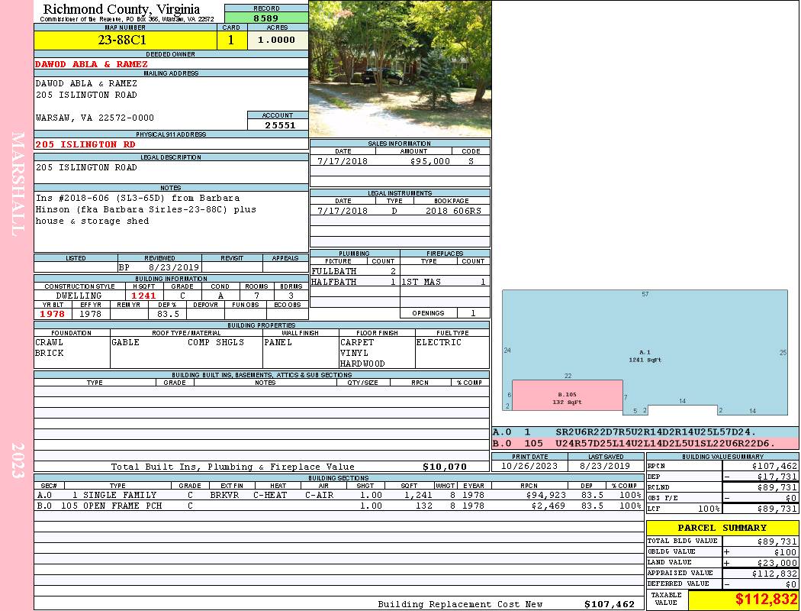
Task: Click the yellow Parcel Summary header
Action: pyautogui.click(x=722, y=528)
